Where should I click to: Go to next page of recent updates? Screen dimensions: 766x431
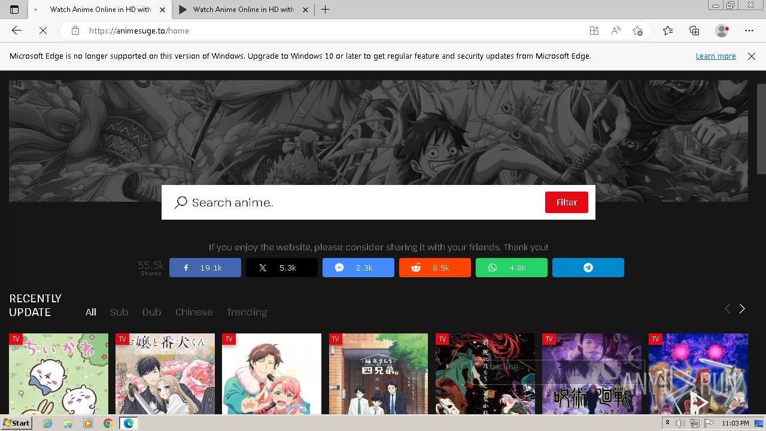coord(742,309)
